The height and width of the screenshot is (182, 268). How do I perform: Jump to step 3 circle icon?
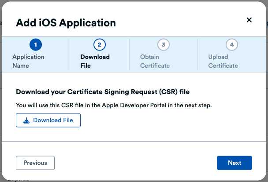coord(164,45)
